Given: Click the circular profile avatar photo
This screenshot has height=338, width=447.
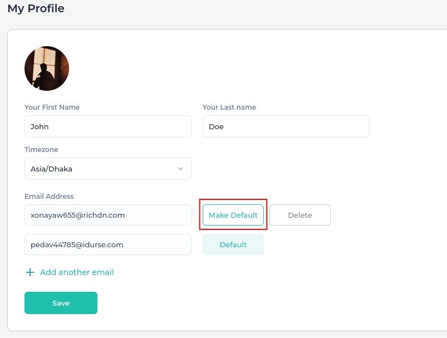Looking at the screenshot, I should pyautogui.click(x=47, y=68).
